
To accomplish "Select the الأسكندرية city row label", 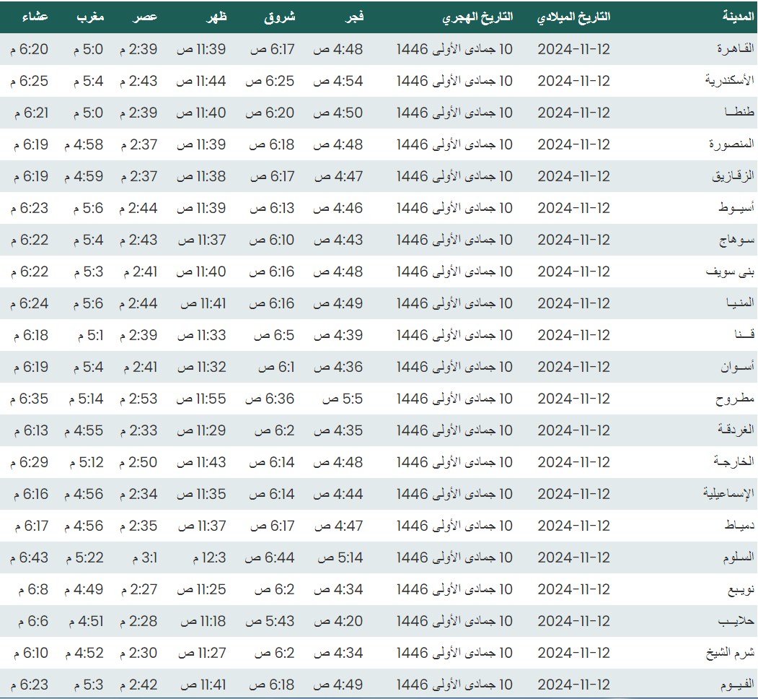I will point(729,81).
